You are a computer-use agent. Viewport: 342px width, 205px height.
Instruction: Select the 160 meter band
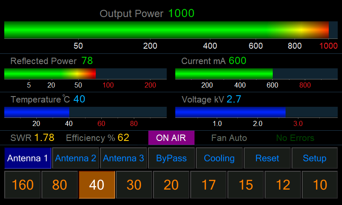pyautogui.click(x=23, y=185)
